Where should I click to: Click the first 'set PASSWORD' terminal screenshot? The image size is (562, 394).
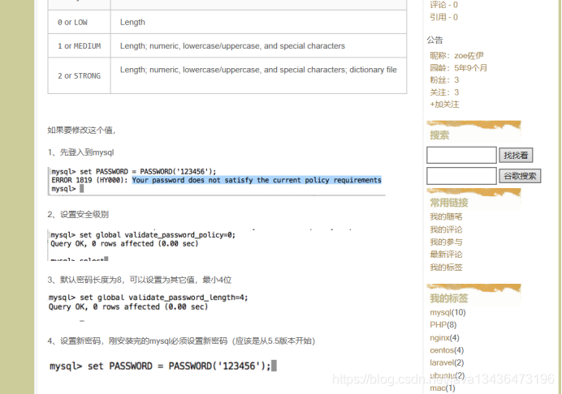click(217, 180)
